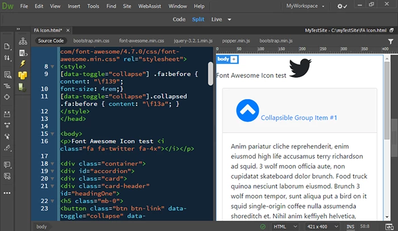This screenshot has height=231, width=398.
Task: Click the Remove Comment icon
Action: 7,176
